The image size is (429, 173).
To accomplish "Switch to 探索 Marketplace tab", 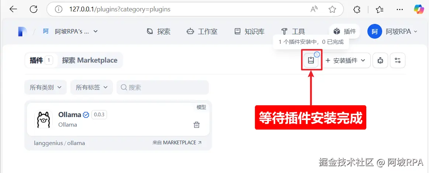I will point(90,60).
